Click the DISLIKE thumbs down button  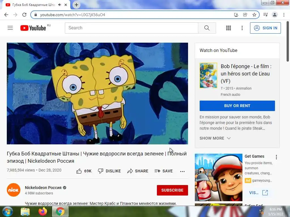click(x=109, y=171)
